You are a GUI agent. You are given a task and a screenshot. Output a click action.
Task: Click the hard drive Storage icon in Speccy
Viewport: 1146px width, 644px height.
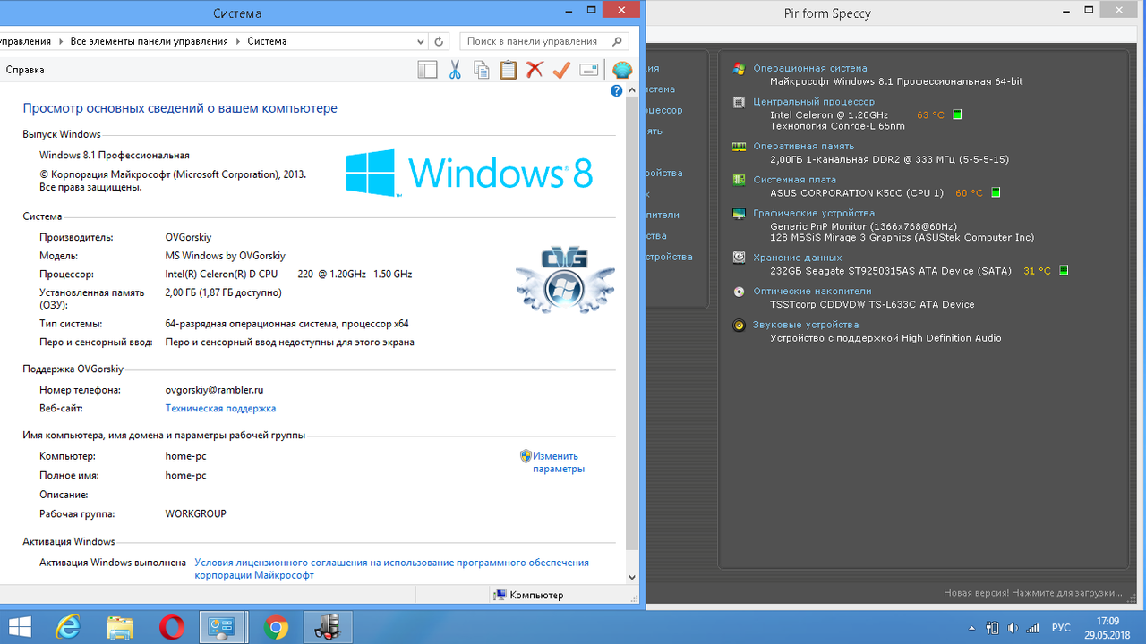click(739, 258)
